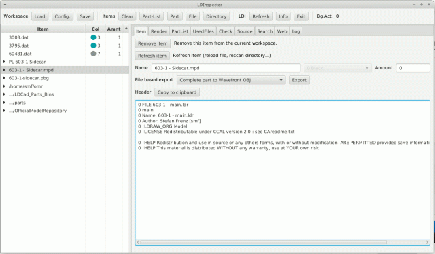The image size is (435, 254).
Task: Open the PartList tab
Action: [179, 31]
